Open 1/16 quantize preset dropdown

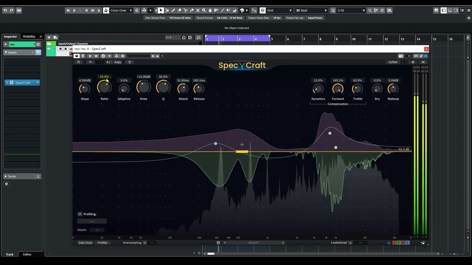(x=364, y=10)
